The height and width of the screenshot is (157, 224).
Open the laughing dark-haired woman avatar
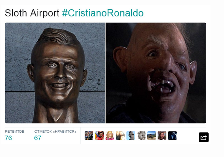click(162, 135)
